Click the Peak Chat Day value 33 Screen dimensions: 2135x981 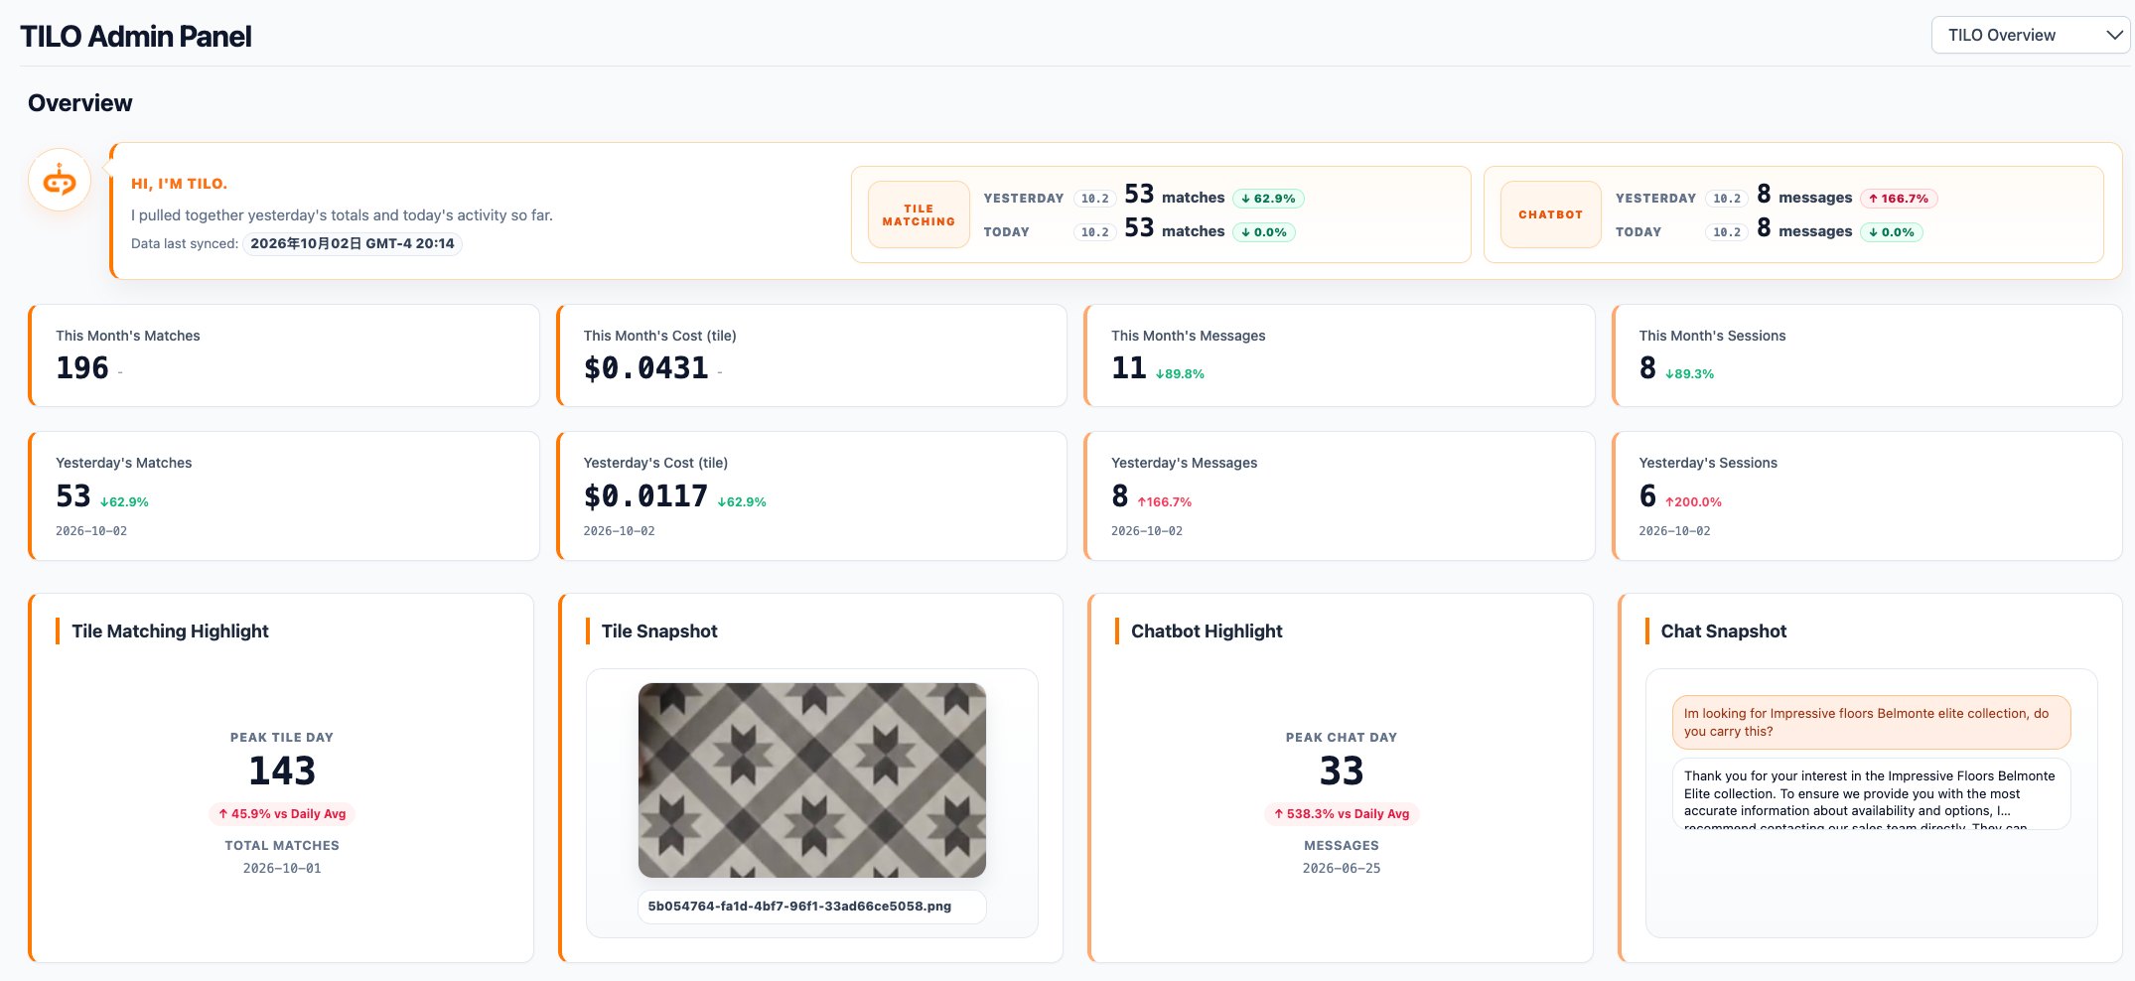[x=1342, y=771]
